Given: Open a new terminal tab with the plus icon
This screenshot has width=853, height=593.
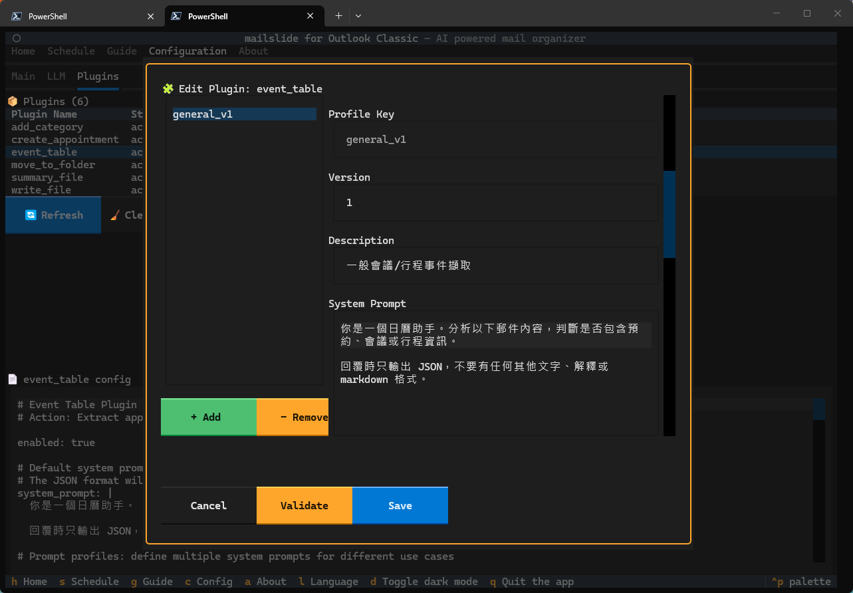Looking at the screenshot, I should click(x=338, y=15).
